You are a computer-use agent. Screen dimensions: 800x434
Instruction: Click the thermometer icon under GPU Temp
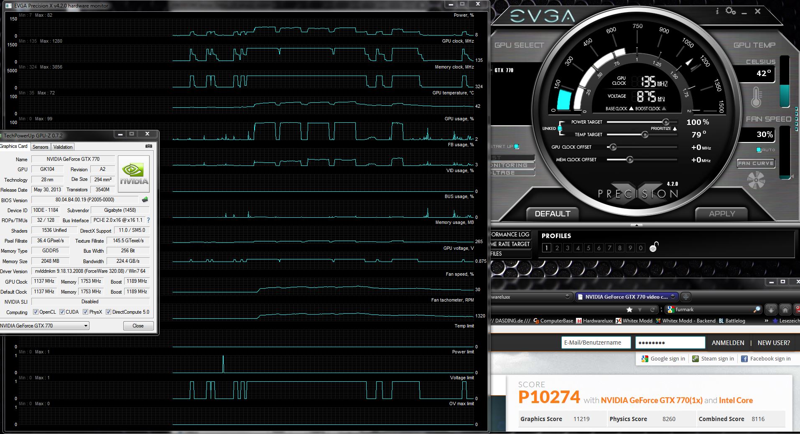756,97
